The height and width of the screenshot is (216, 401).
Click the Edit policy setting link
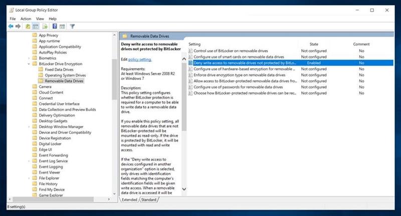click(x=140, y=59)
